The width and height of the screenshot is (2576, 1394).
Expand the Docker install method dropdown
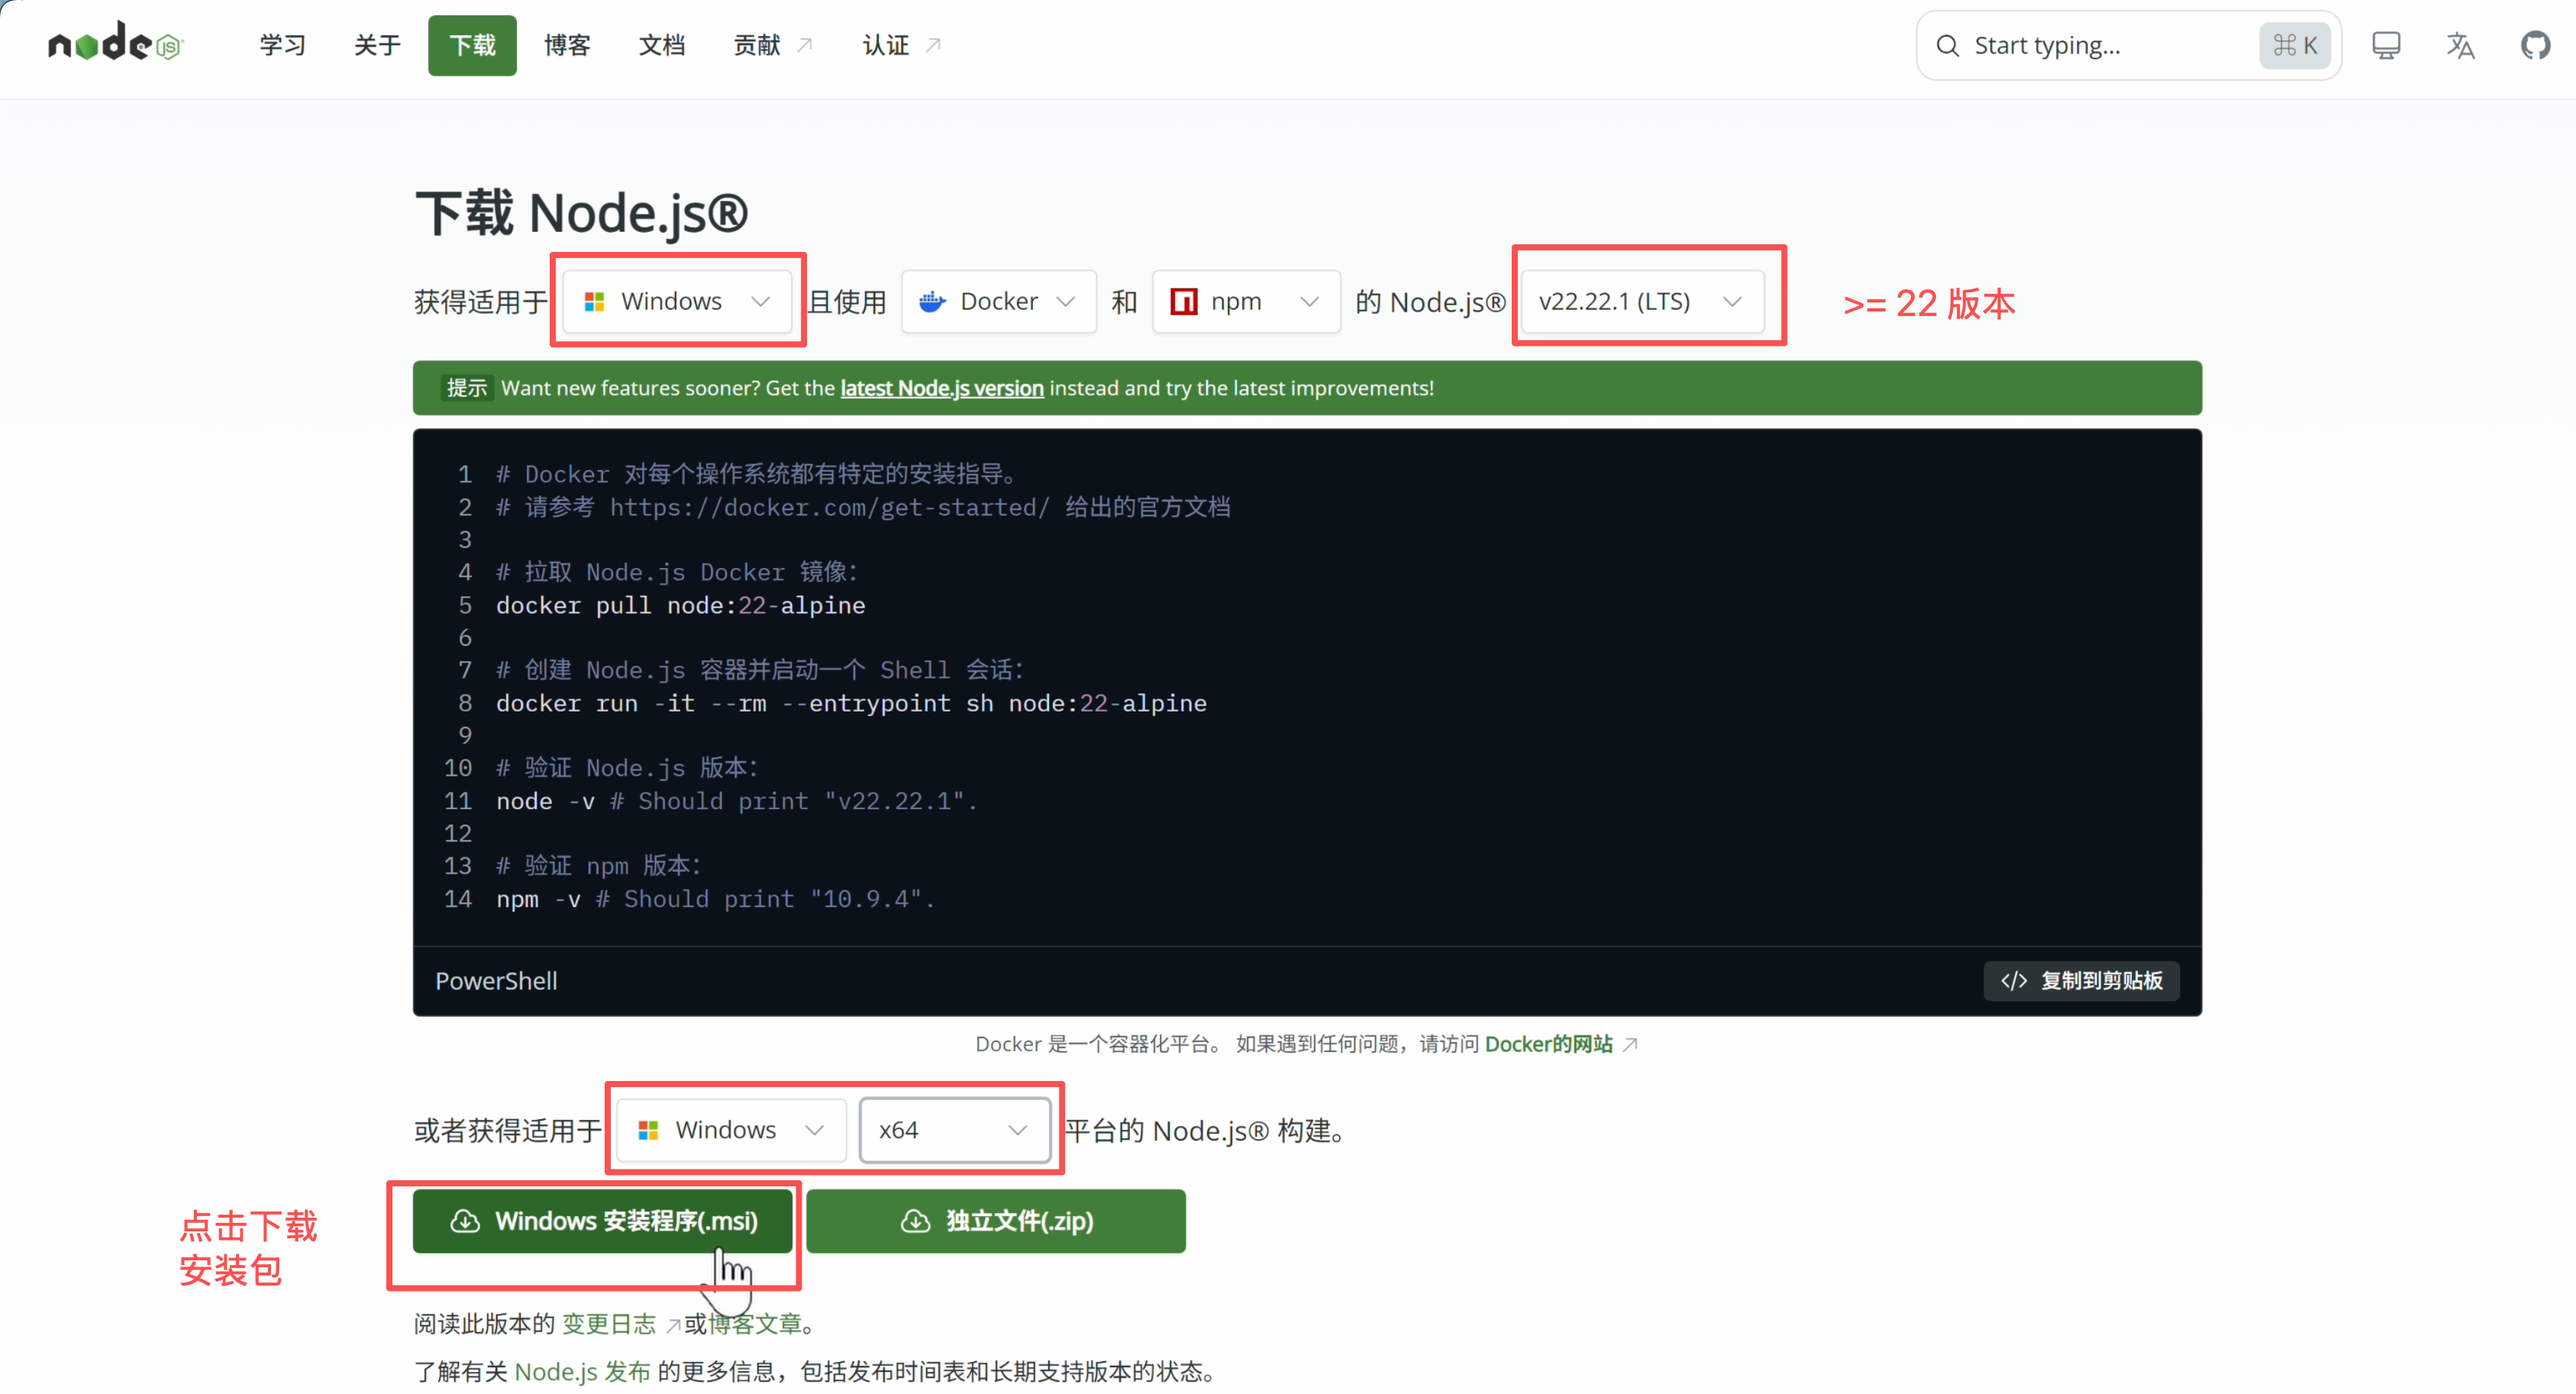pos(997,301)
